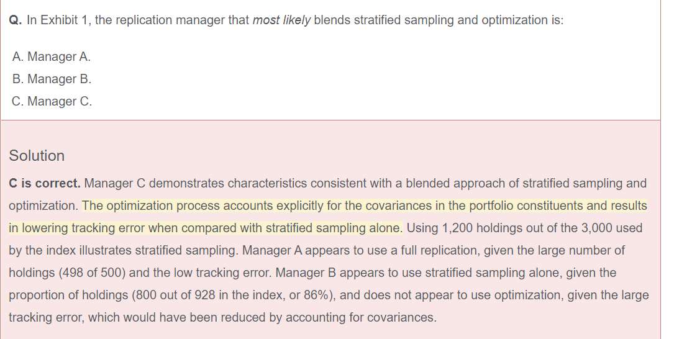
Task: Click the bold 'C is correct.' text
Action: point(45,183)
